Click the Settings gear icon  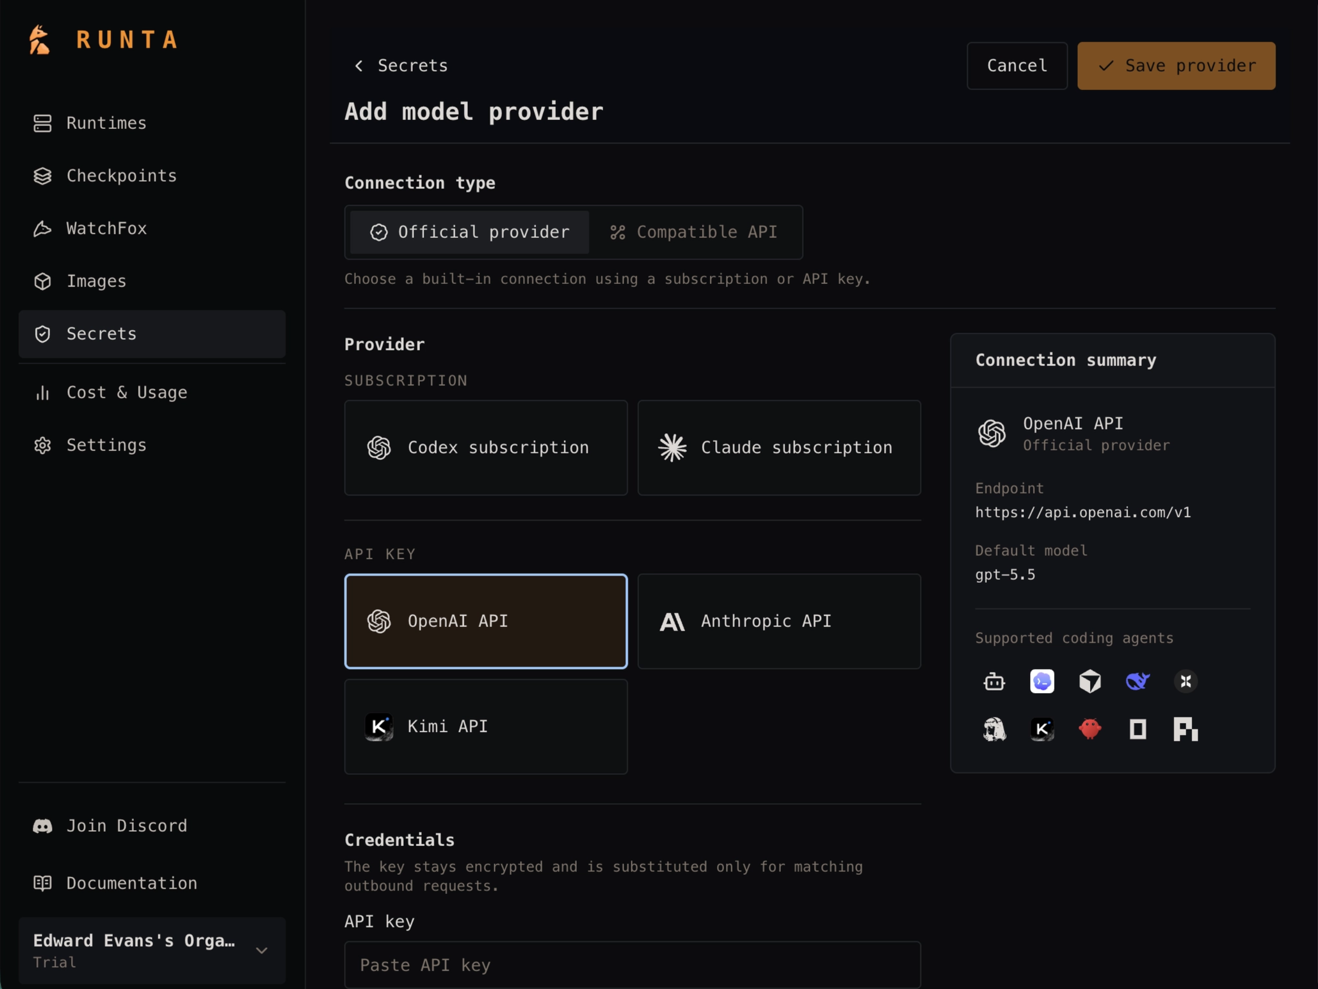42,445
